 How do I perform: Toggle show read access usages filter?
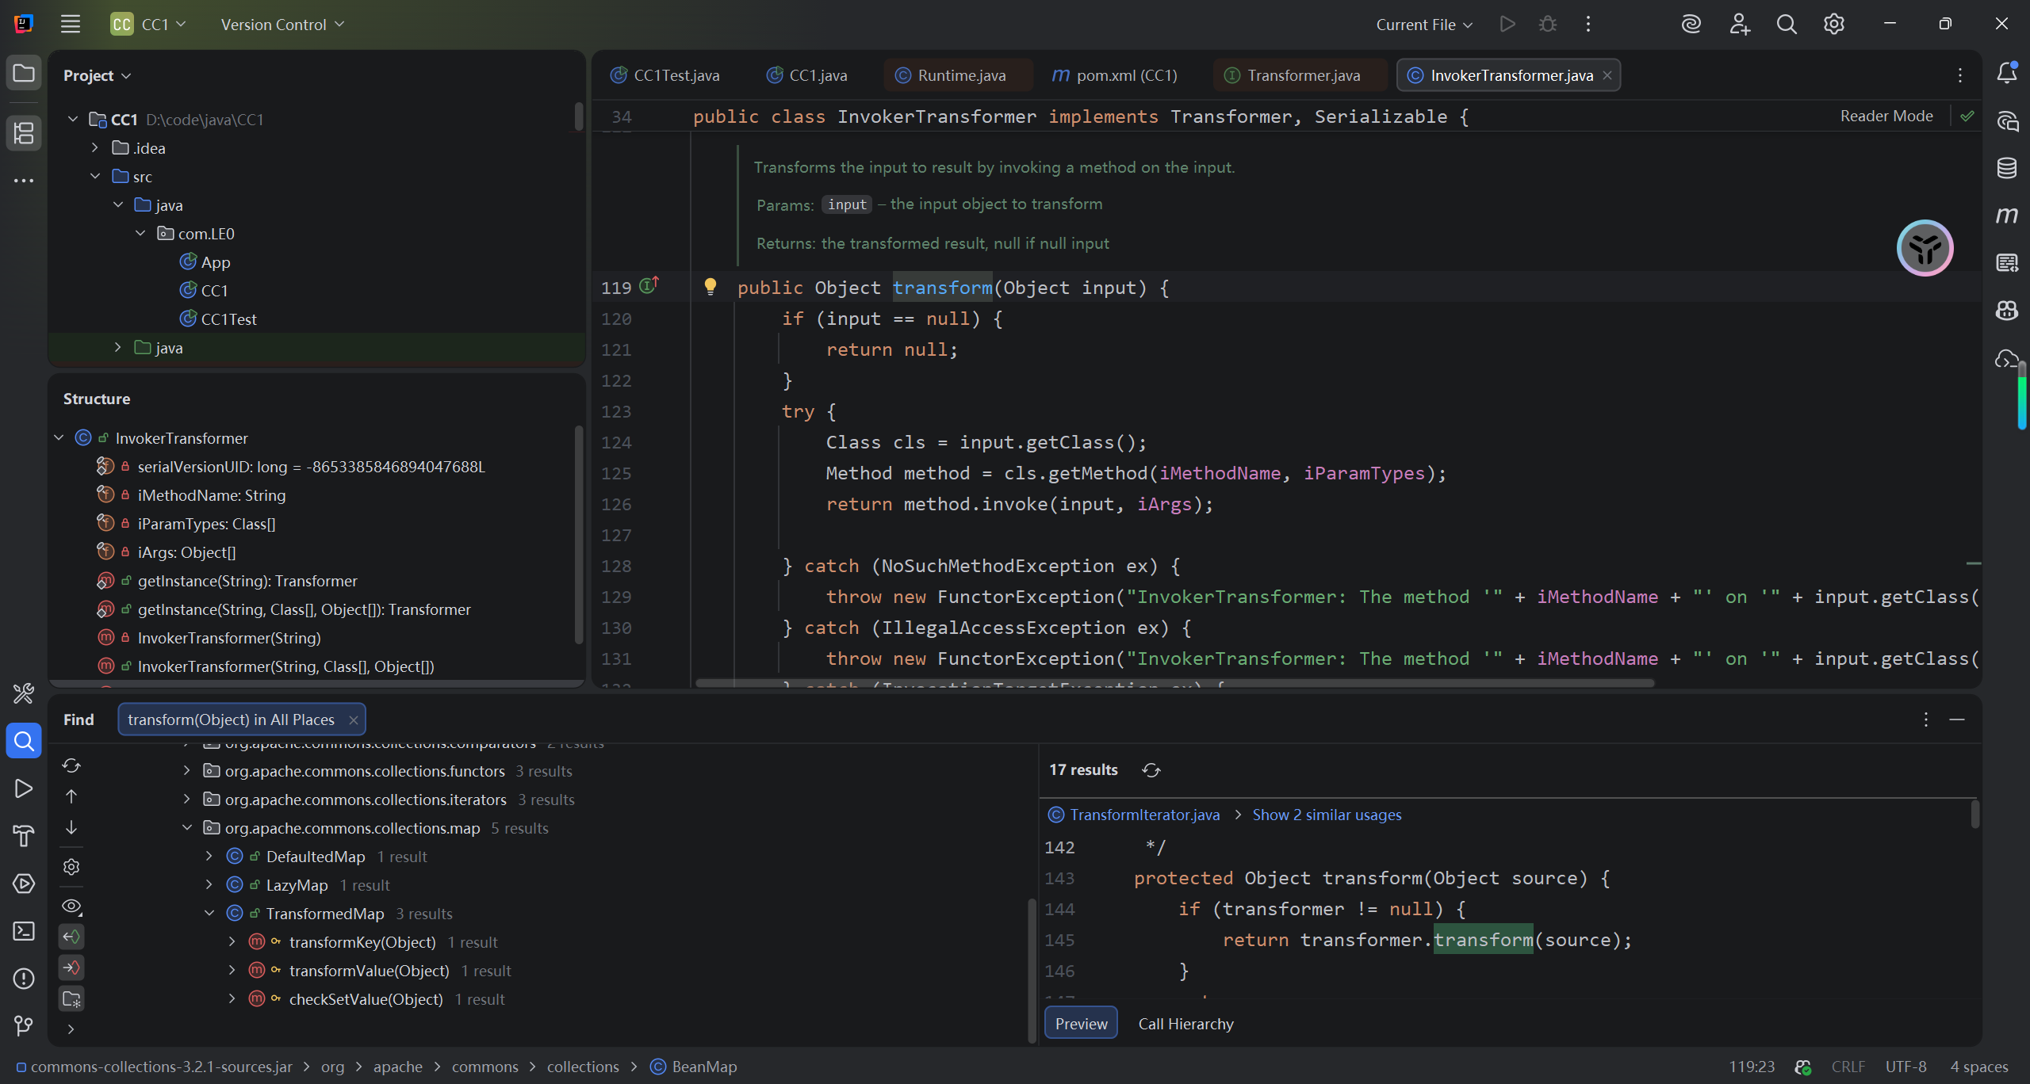71,937
